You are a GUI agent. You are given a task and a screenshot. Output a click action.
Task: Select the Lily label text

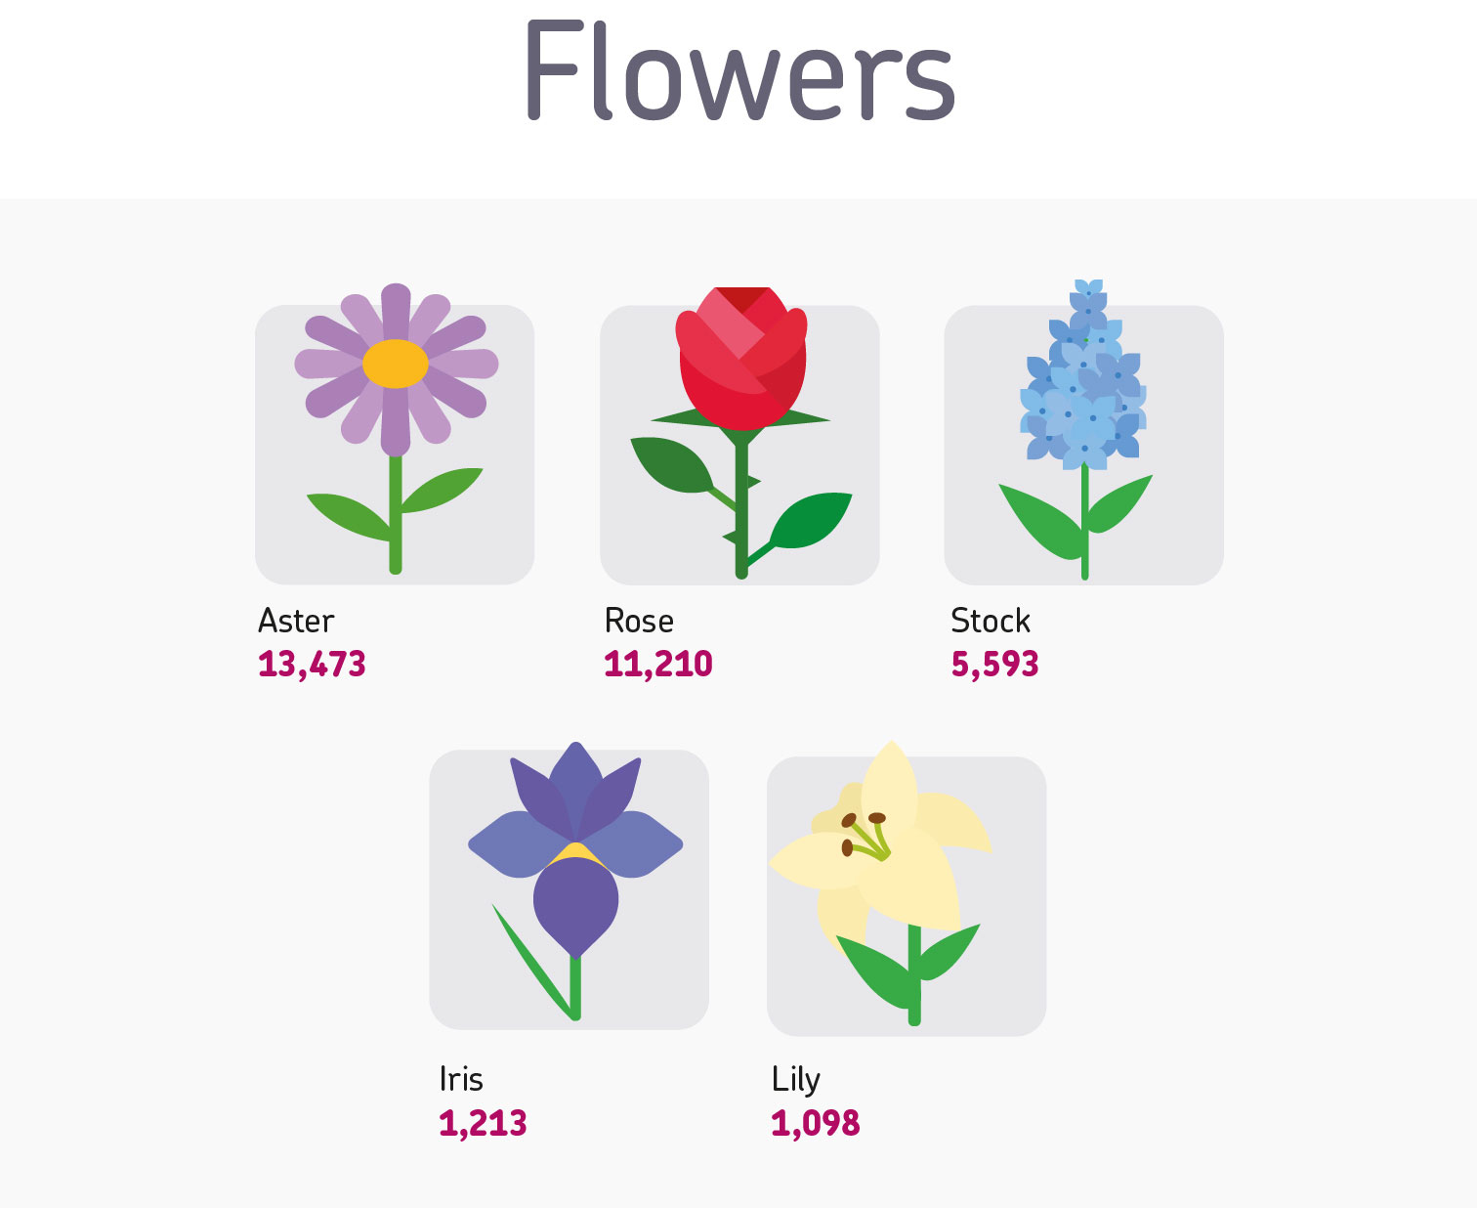click(796, 1080)
